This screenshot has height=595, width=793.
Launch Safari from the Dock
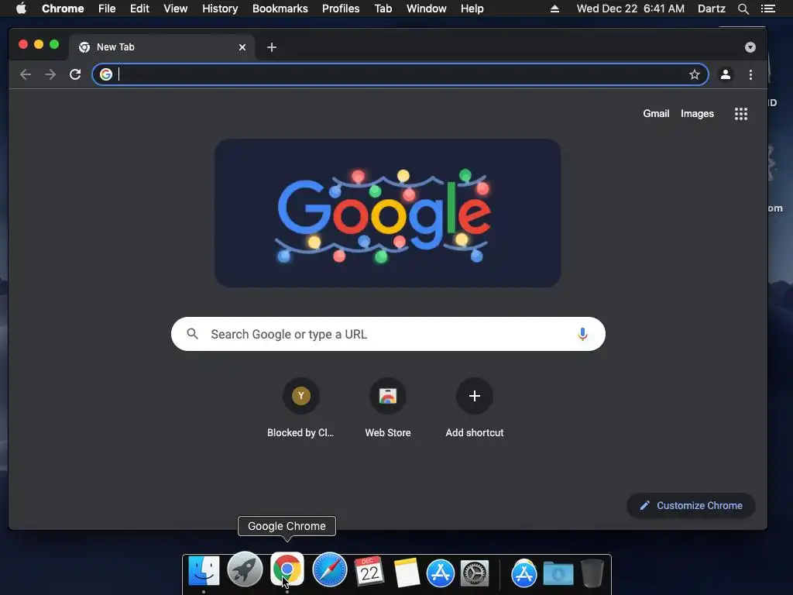click(329, 571)
